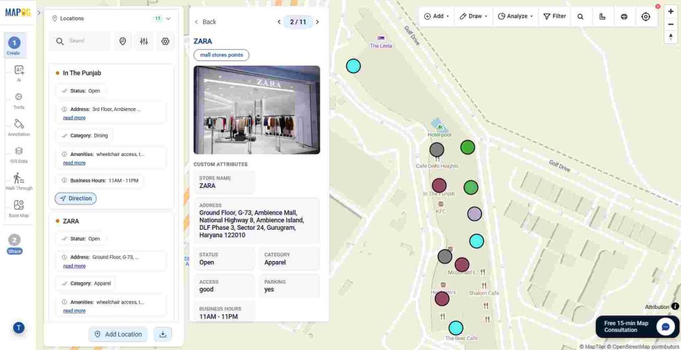Click the ZARA card title in the list

click(70, 221)
